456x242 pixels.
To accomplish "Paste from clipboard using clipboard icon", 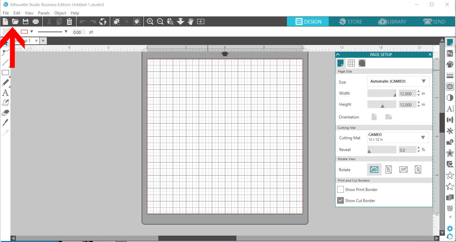I will pos(69,21).
